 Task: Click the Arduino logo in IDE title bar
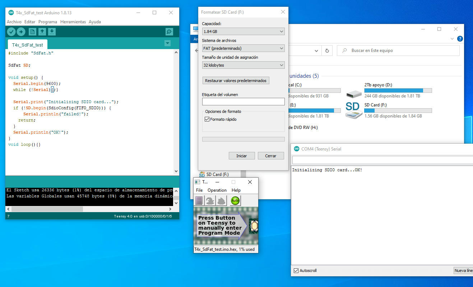tap(11, 13)
